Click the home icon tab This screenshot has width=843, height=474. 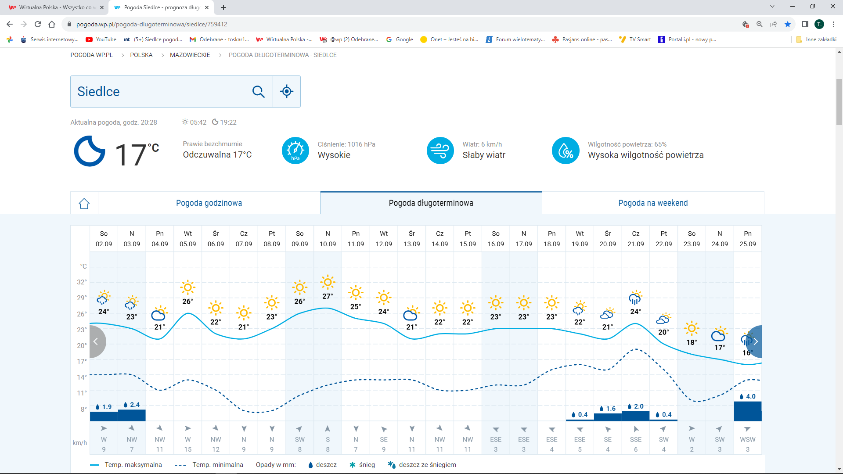[84, 203]
